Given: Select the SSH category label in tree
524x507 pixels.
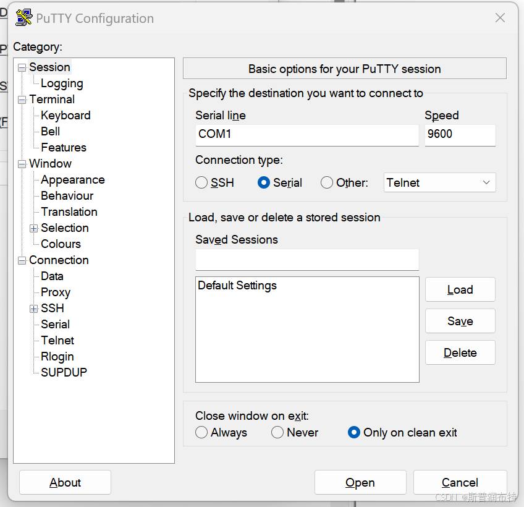Looking at the screenshot, I should (52, 308).
